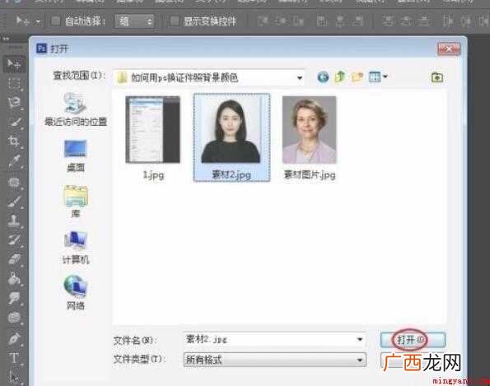The image size is (490, 386).
Task: Open the file type (文件类型) dropdown
Action: (274, 360)
